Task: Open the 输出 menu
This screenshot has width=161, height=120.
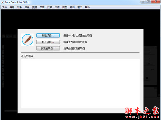Action: [72, 7]
